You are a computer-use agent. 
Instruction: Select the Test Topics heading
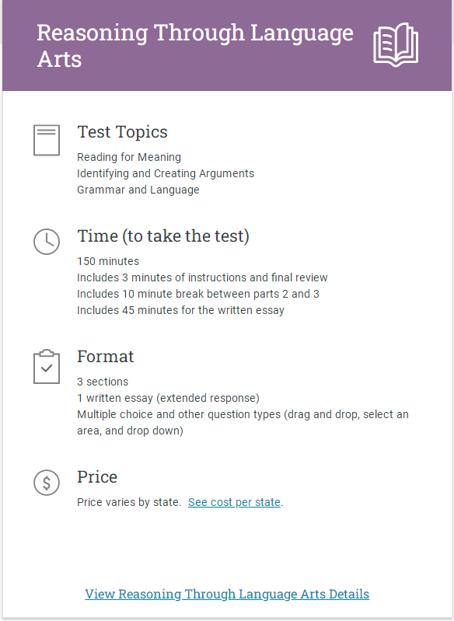coord(122,132)
